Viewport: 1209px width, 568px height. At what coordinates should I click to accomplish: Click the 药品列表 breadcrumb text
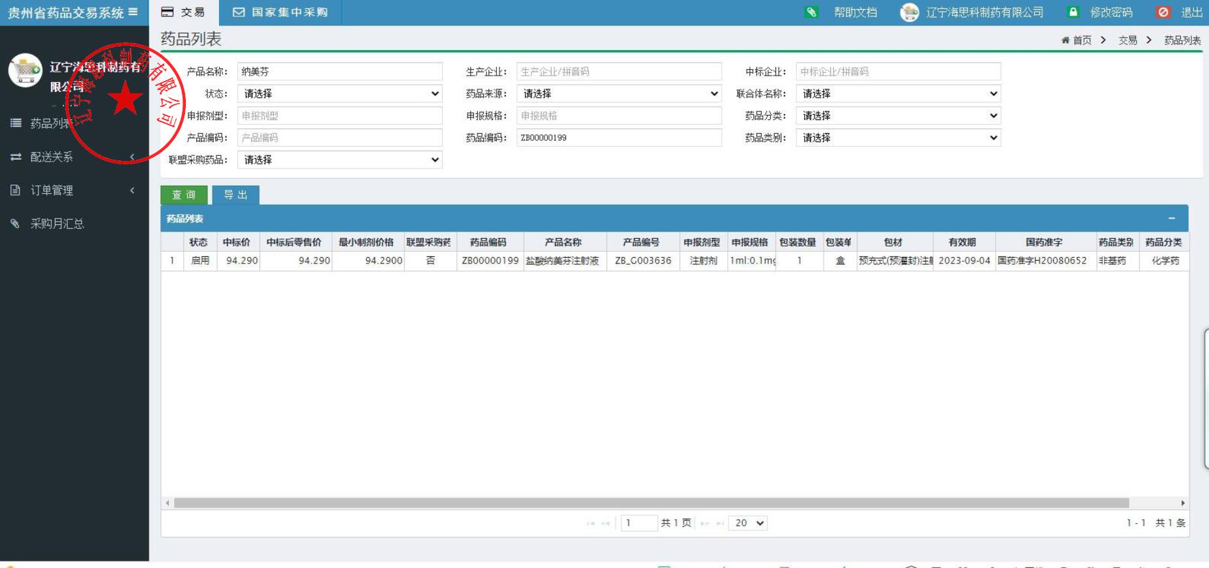click(x=1182, y=40)
